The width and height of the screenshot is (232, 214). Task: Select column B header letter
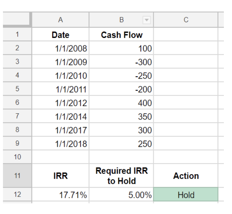tap(122, 20)
